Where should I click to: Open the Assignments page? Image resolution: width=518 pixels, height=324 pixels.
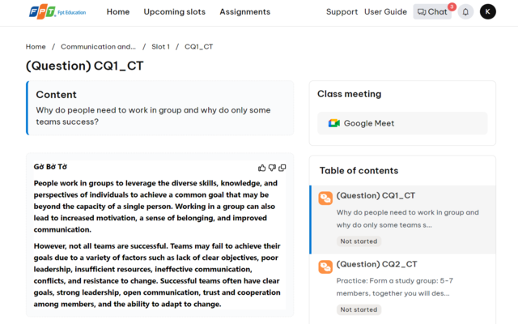244,12
